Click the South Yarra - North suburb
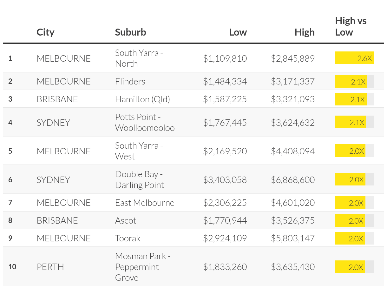The image size is (387, 289). pos(139,58)
